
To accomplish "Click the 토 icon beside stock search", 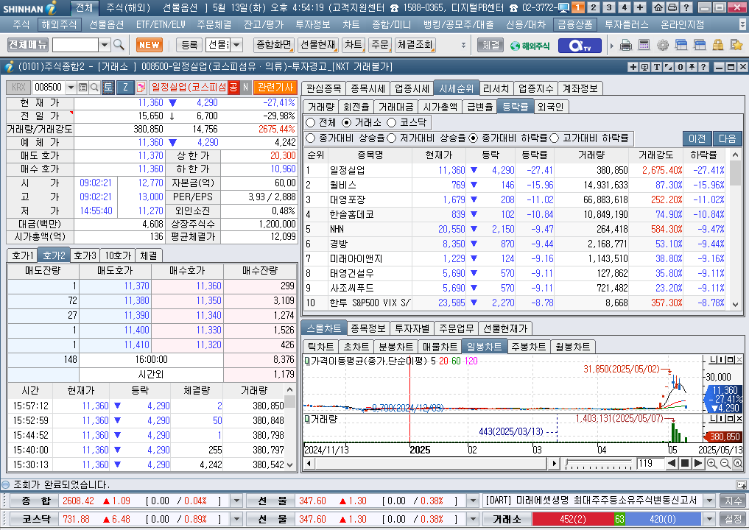I will click(108, 87).
